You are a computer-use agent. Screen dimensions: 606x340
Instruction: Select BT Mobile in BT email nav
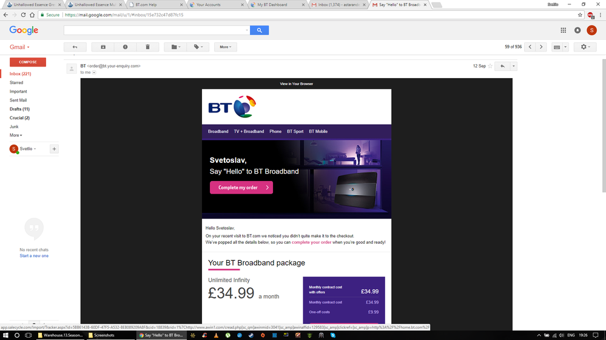coord(318,131)
